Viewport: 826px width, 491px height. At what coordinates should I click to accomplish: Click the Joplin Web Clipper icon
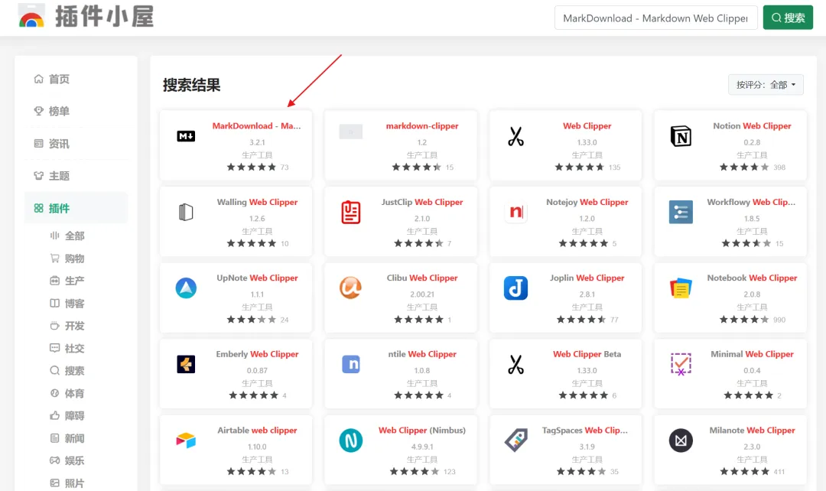coord(515,288)
